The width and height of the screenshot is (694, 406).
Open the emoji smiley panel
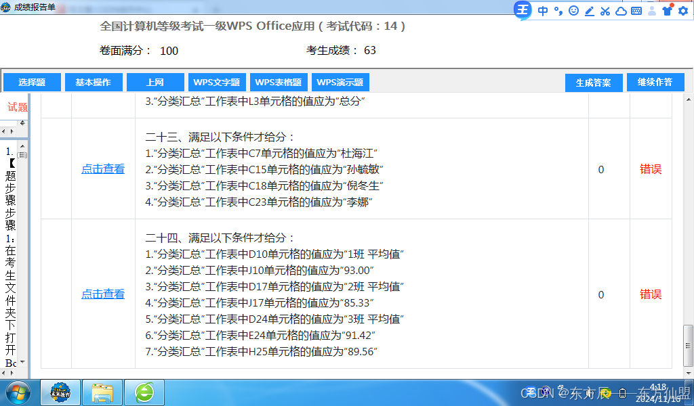[573, 11]
